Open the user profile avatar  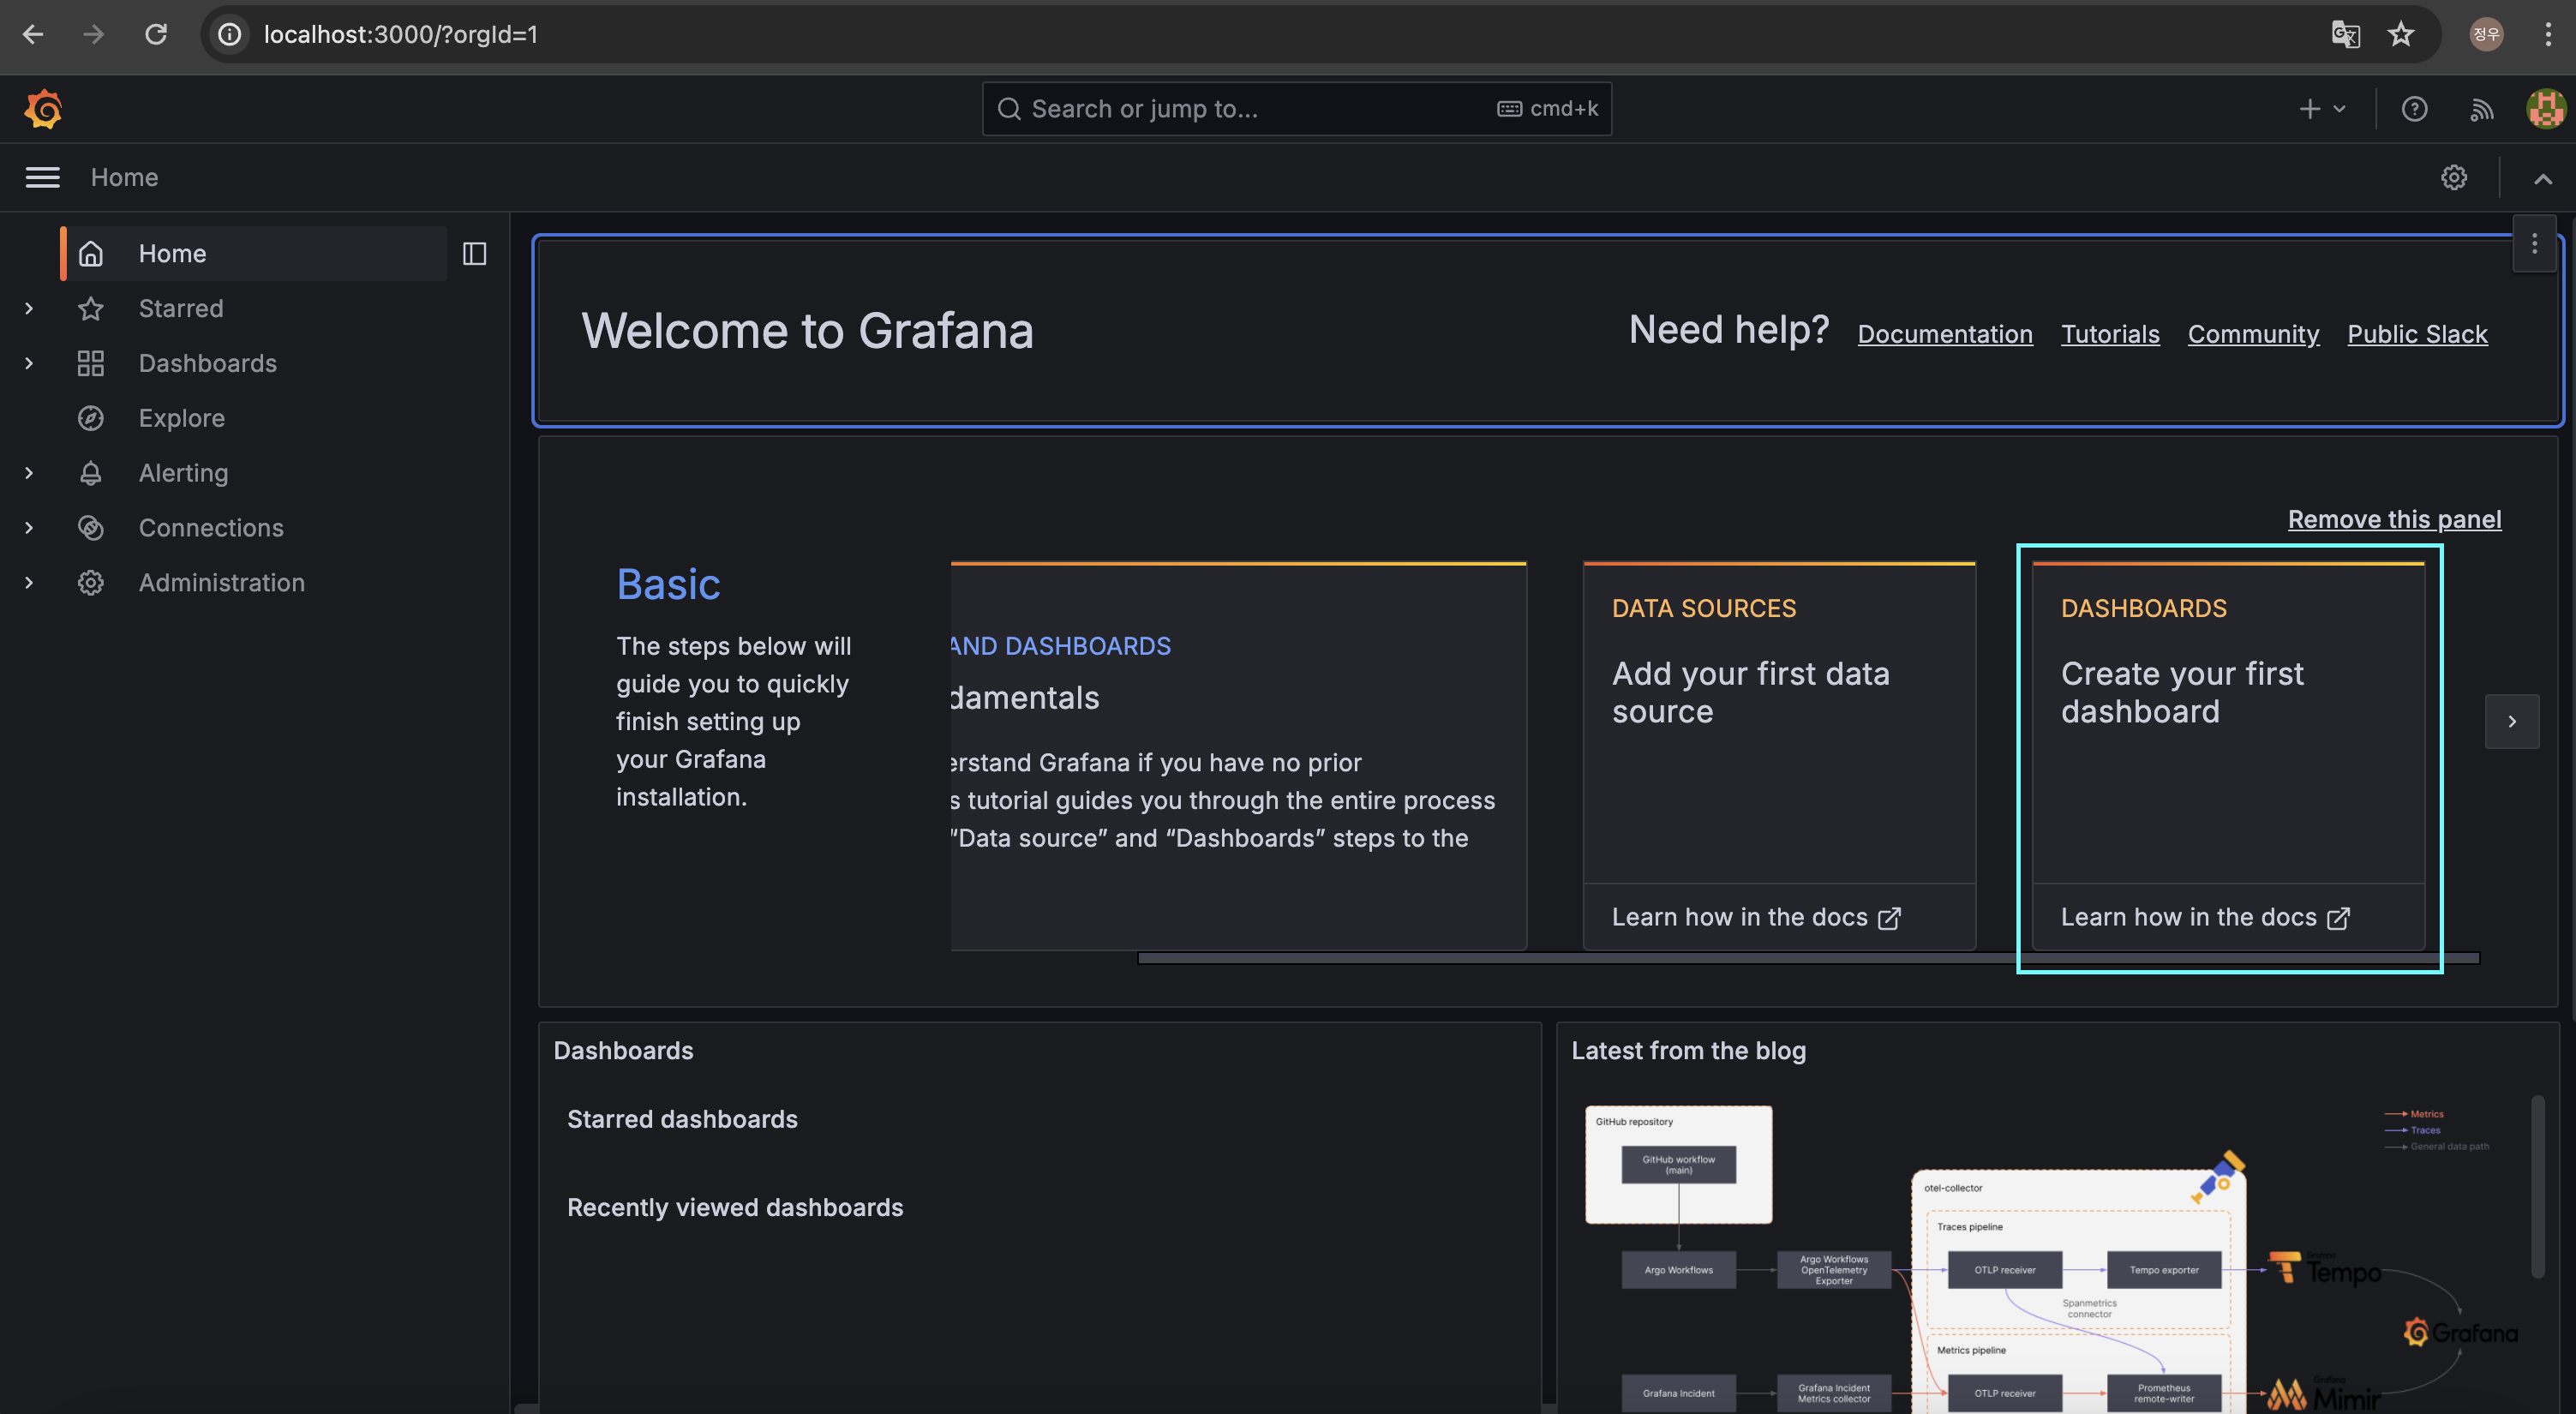tap(2545, 109)
